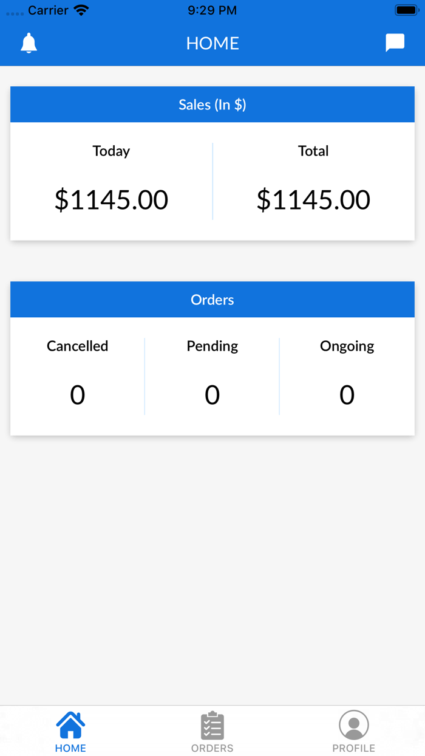Open the Orders card header
The width and height of the screenshot is (425, 756).
pyautogui.click(x=212, y=299)
